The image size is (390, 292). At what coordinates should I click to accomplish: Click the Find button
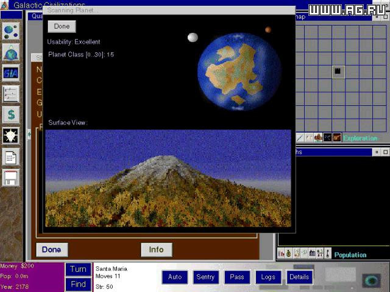78,284
